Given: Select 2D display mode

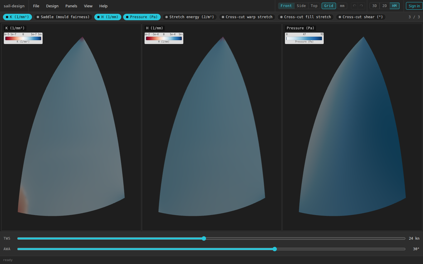Looking at the screenshot, I should (385, 6).
